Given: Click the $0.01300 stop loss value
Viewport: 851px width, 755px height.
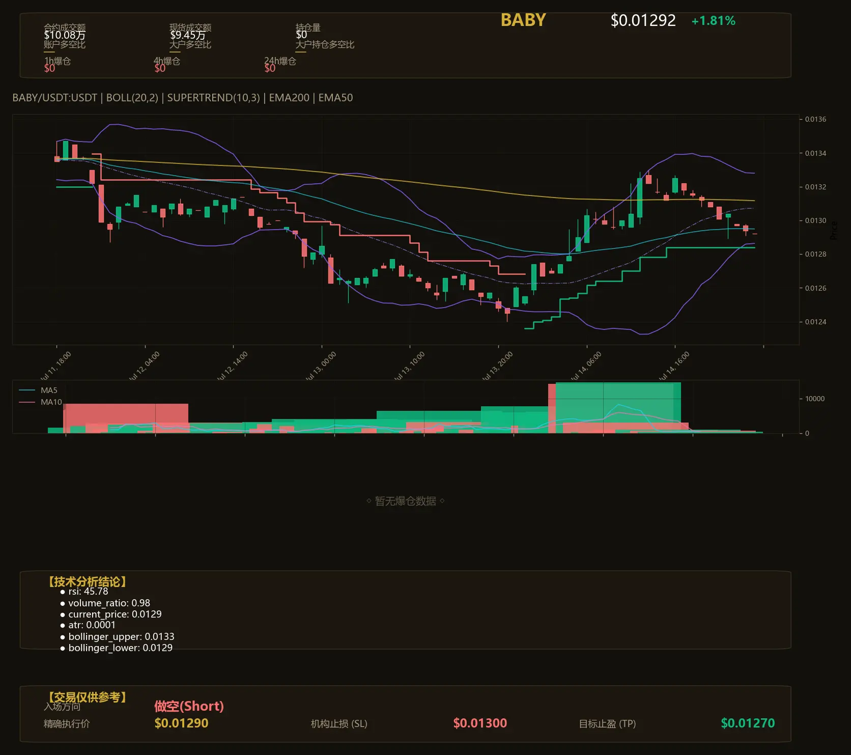Looking at the screenshot, I should [x=480, y=723].
